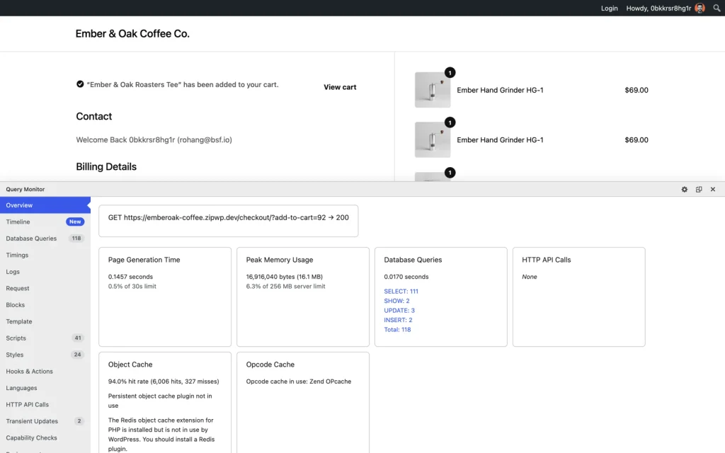Open the Capability Checks panel

tap(45, 437)
